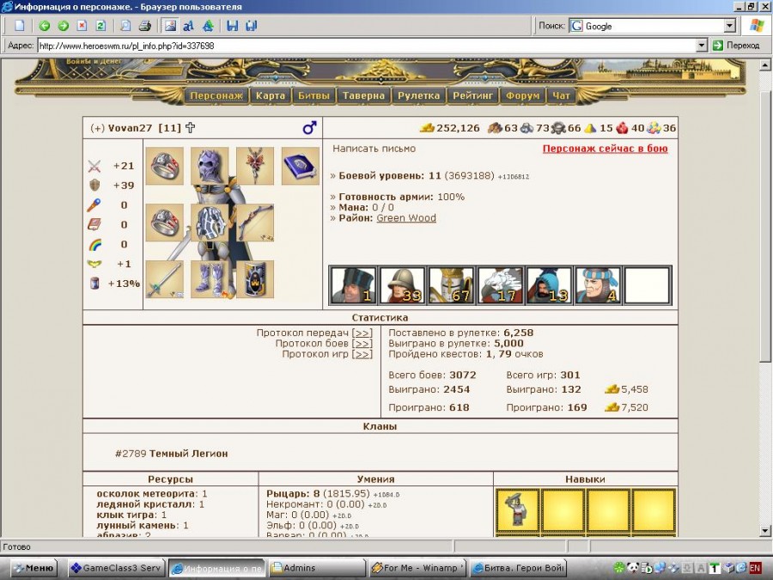The image size is (773, 580).
Task: Click the Переход go button
Action: (x=736, y=46)
